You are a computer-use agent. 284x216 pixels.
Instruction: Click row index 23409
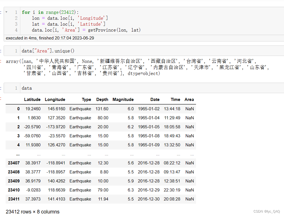pyautogui.click(x=14, y=181)
